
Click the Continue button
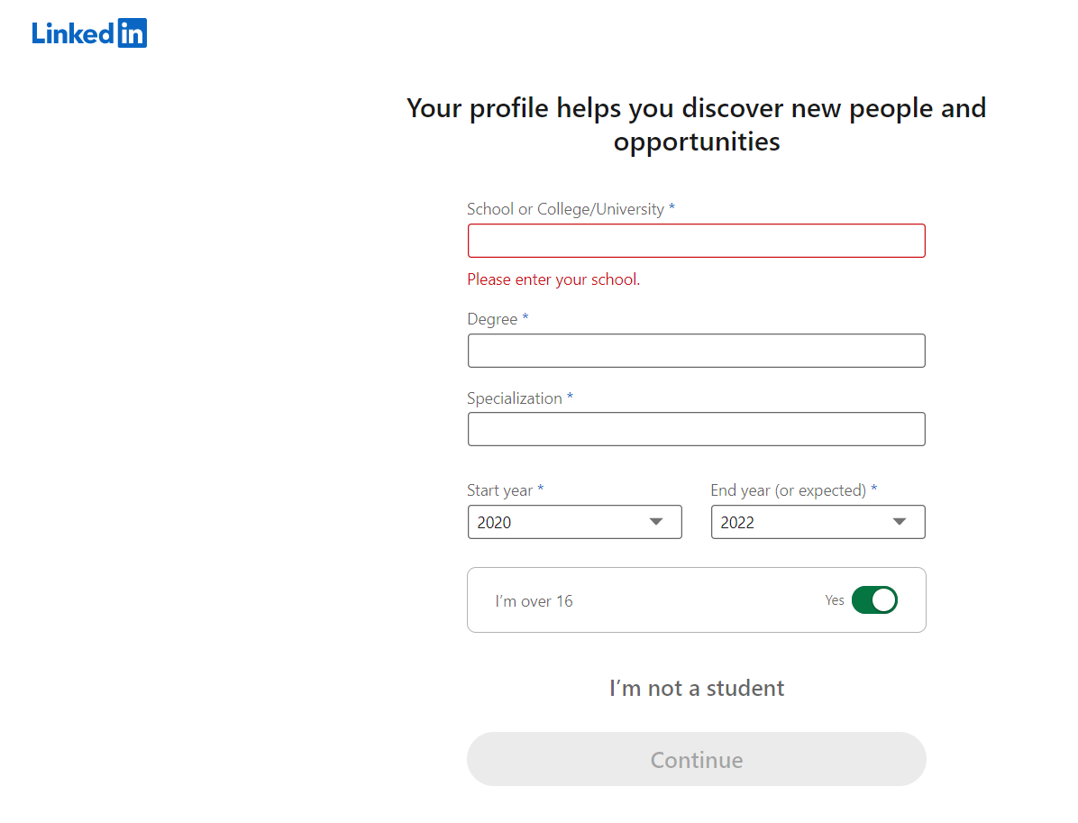click(697, 759)
